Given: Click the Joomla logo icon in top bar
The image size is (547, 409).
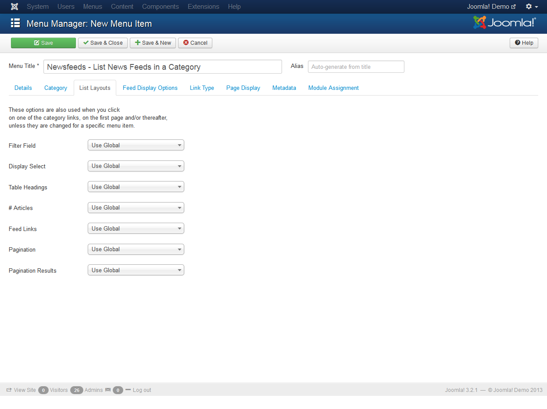Looking at the screenshot, I should click(14, 7).
